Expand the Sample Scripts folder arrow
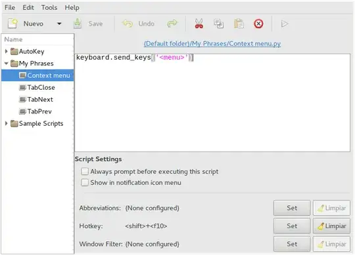The height and width of the screenshot is (255, 355). [x=7, y=123]
